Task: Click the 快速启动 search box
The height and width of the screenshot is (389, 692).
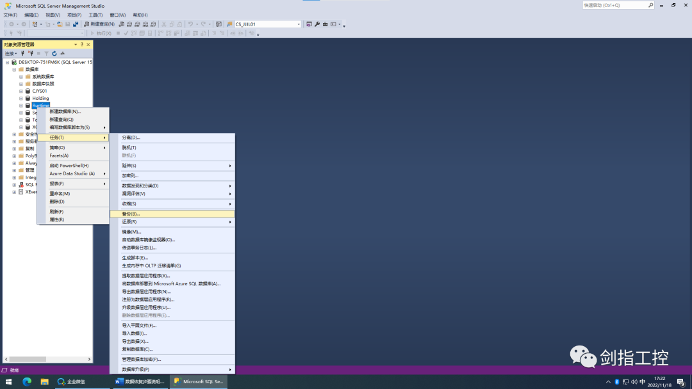Action: (614, 5)
